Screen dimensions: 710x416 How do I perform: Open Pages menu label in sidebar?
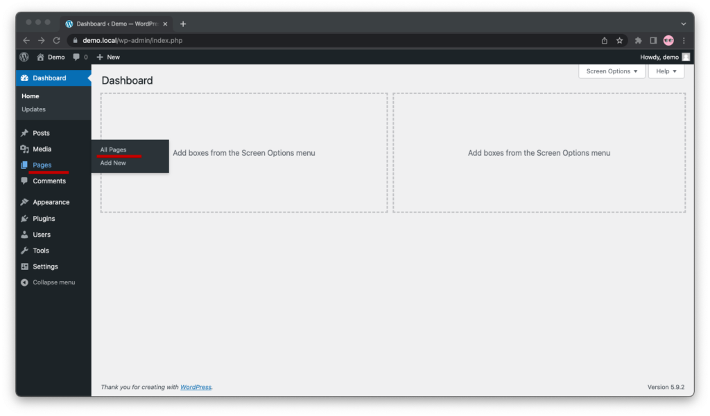(x=42, y=165)
